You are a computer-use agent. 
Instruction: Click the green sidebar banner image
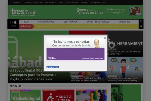tap(126, 93)
